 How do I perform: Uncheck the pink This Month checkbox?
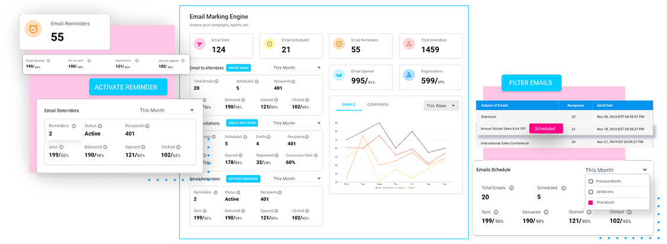pos(591,203)
